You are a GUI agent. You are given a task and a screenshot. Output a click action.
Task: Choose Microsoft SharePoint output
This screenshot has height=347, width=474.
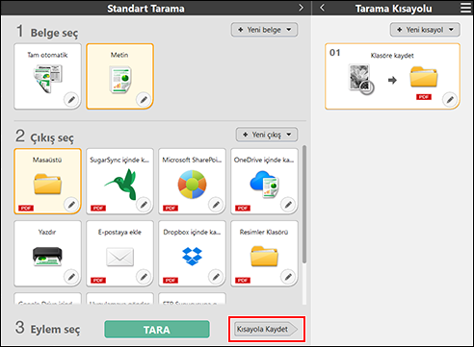click(192, 182)
